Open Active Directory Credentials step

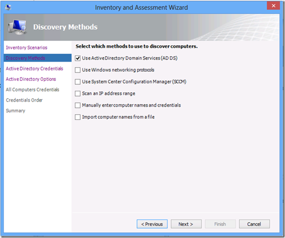[x=34, y=68]
